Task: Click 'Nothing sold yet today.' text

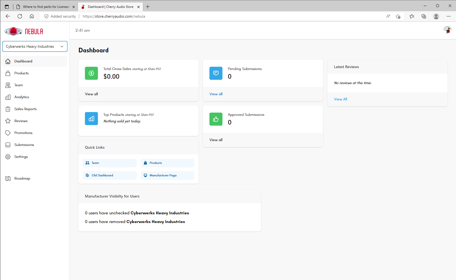Action: [122, 121]
